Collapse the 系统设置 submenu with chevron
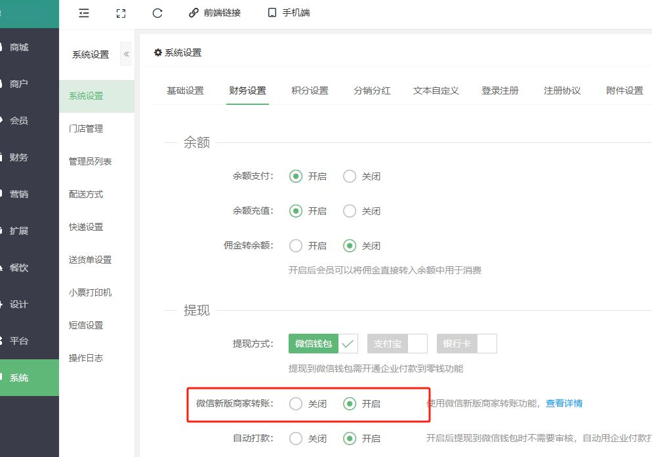 pyautogui.click(x=126, y=54)
